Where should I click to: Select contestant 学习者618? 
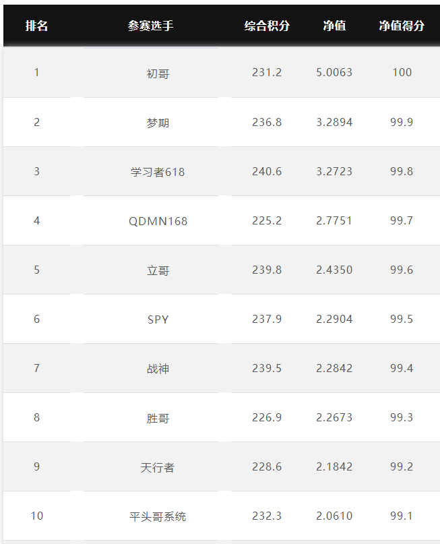coord(158,172)
